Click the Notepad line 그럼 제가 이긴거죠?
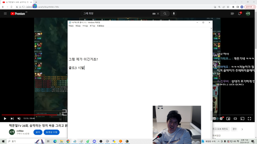The height and width of the screenshot is (144, 257). 83,59
